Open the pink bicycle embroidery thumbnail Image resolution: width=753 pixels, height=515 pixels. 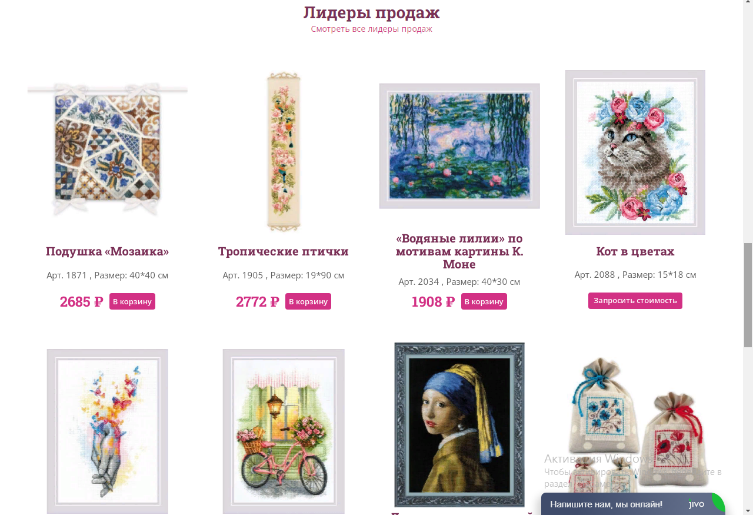coord(284,431)
